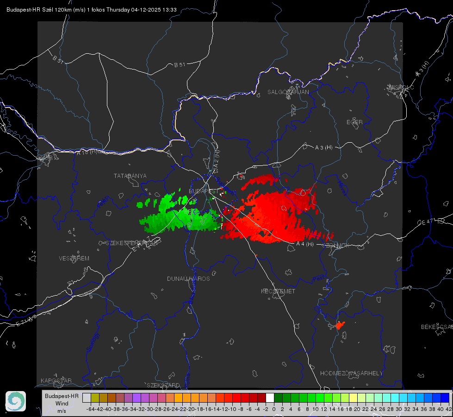Select the KAPOSVÁR city label
Screen dimensions: 453x417
(x=56, y=380)
